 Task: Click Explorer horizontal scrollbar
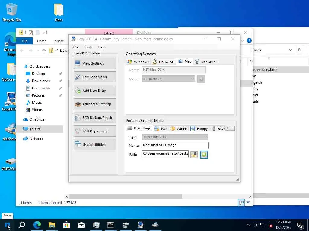(x=126, y=196)
